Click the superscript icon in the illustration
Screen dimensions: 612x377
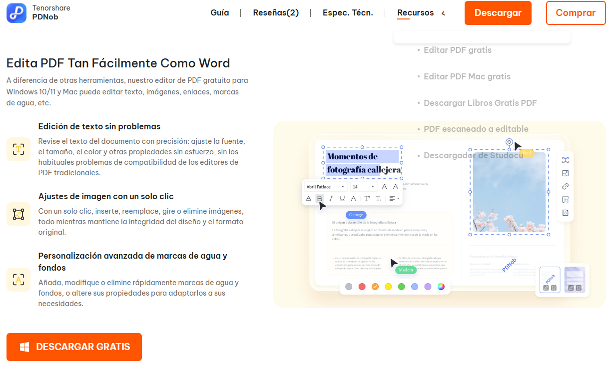(367, 199)
